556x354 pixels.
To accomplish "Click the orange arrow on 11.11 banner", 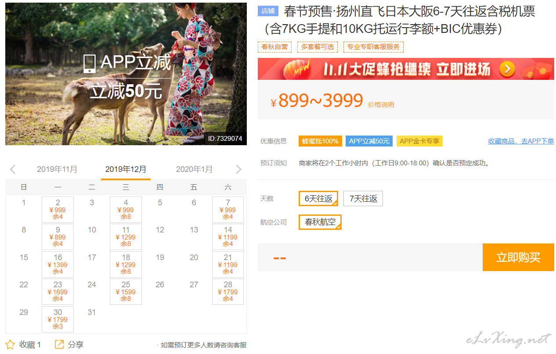I will click(507, 69).
